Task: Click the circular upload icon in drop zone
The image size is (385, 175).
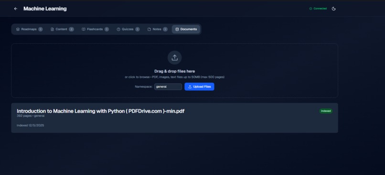Action: pyautogui.click(x=174, y=58)
